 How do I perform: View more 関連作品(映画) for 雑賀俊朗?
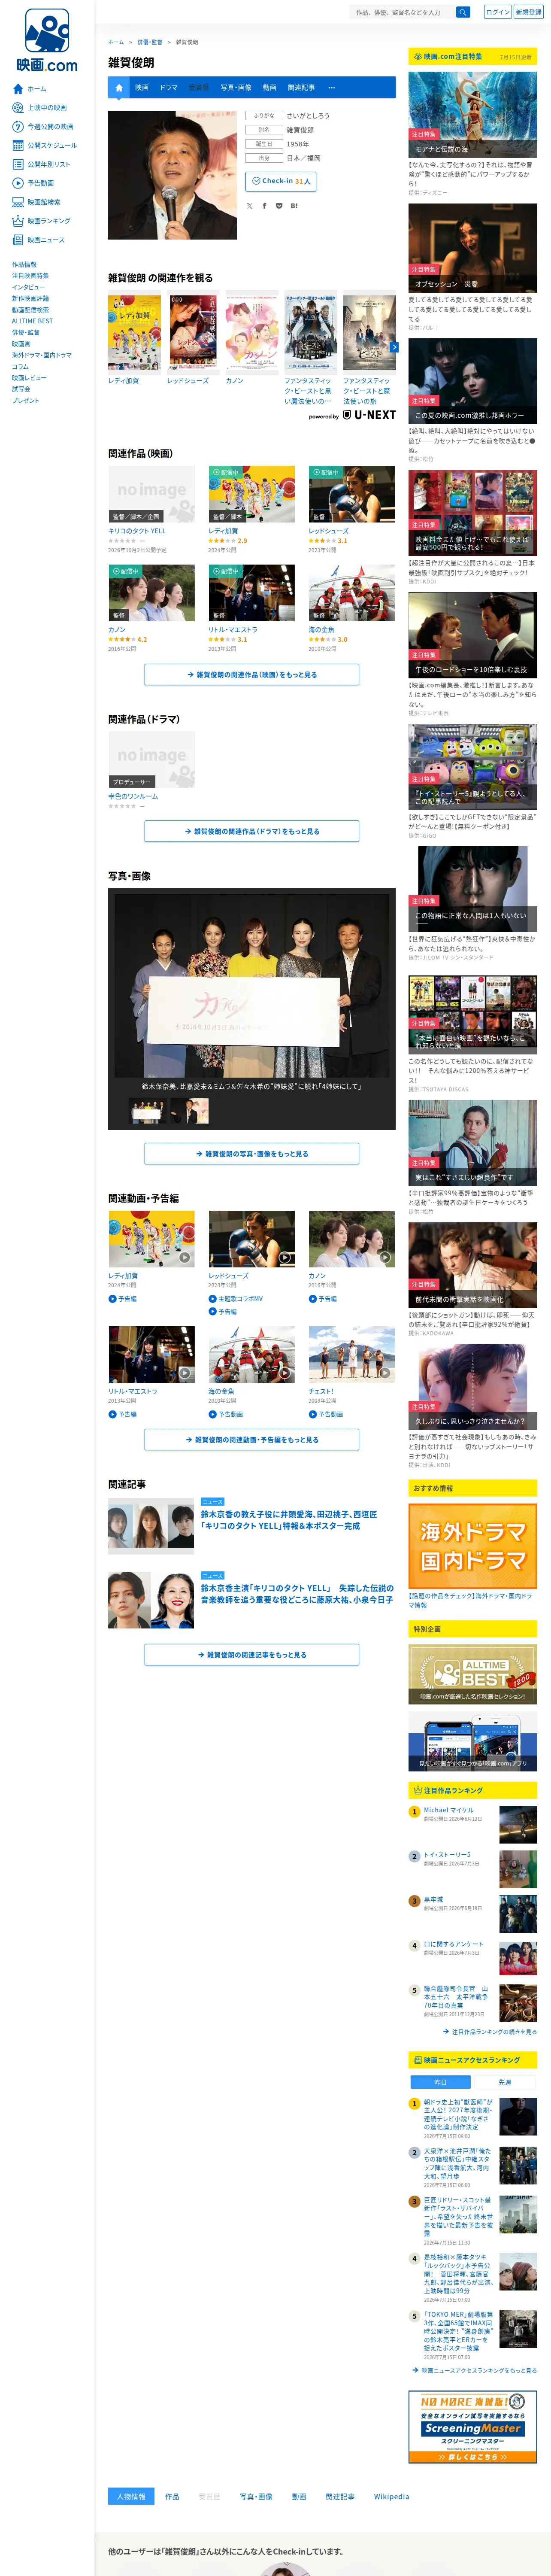(x=252, y=675)
